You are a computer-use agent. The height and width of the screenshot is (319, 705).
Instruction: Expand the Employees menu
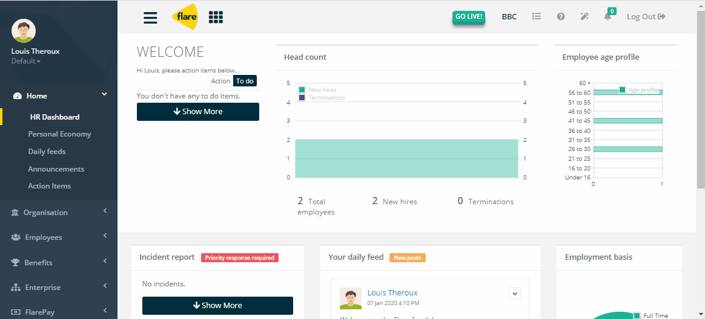tap(105, 235)
